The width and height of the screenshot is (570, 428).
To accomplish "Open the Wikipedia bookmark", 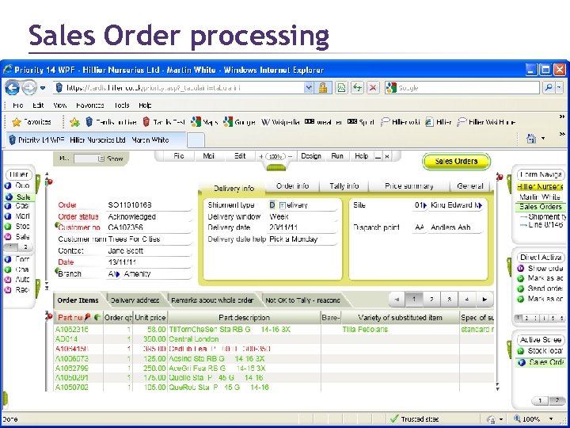I will pos(280,122).
